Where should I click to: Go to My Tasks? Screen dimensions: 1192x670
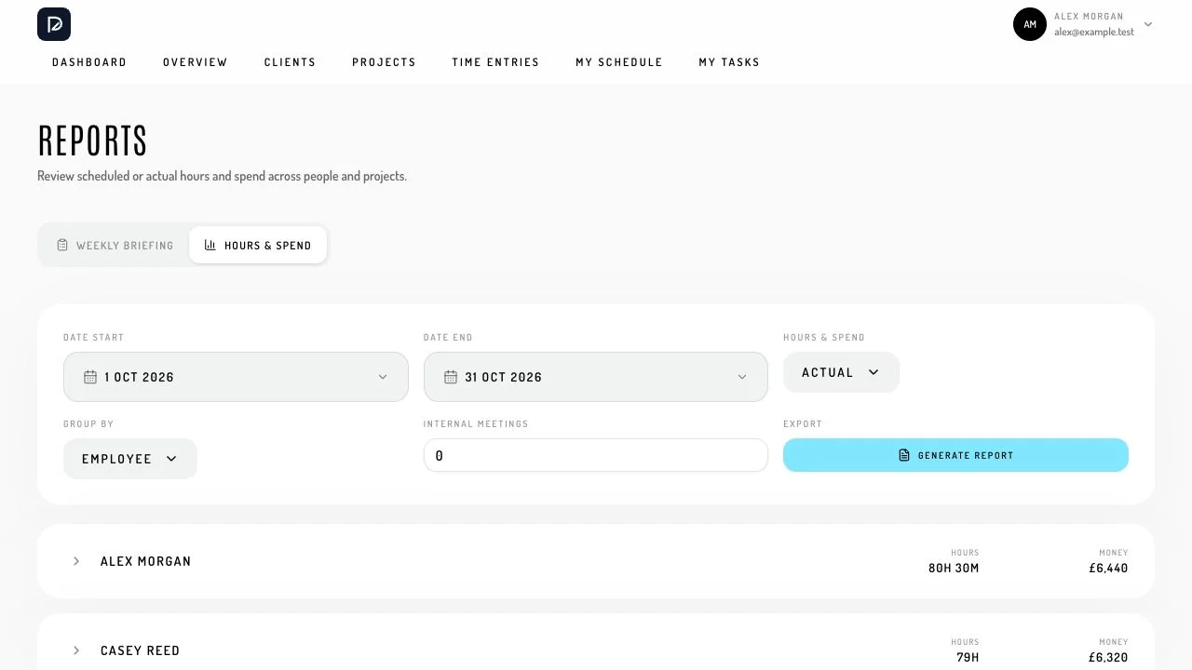pos(729,62)
